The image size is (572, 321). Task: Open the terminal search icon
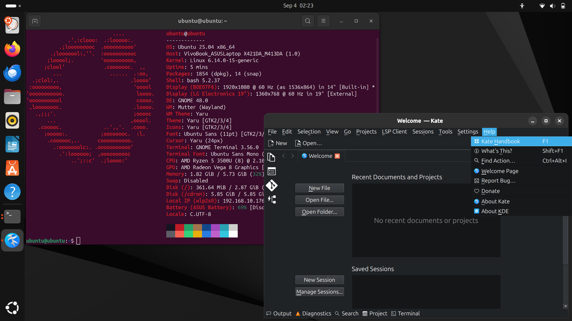(x=308, y=21)
